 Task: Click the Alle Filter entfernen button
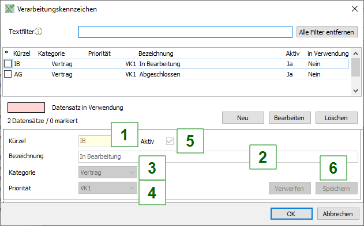(327, 32)
